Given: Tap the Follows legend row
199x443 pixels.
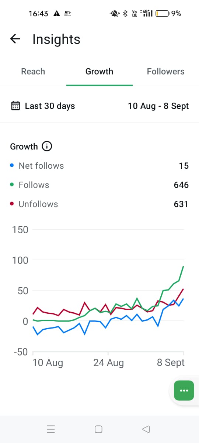Looking at the screenshot, I should pos(99,185).
